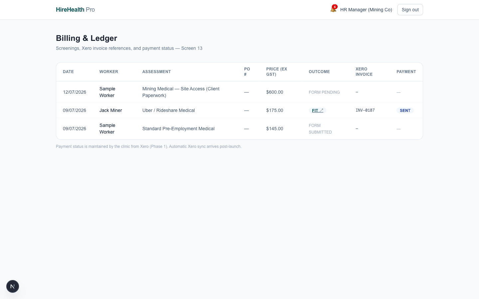The image size is (479, 299).
Task: Click the Price (ex GST) column header
Action: point(277,72)
